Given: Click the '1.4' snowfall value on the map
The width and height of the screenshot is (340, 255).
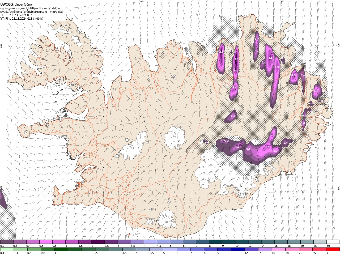Looking at the screenshot, I should pyautogui.click(x=235, y=88).
